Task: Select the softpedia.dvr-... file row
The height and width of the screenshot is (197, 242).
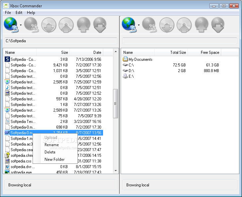Action: coord(53,167)
